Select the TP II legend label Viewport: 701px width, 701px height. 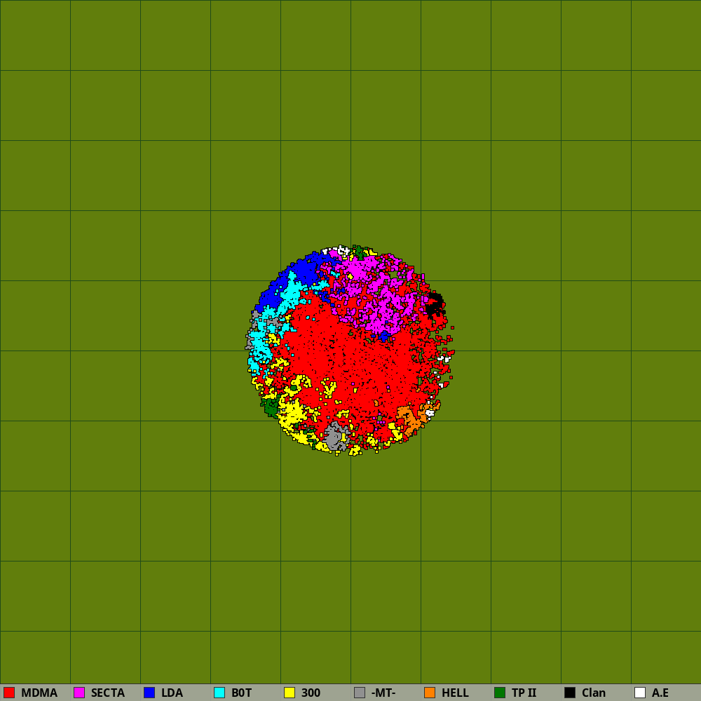pos(524,693)
